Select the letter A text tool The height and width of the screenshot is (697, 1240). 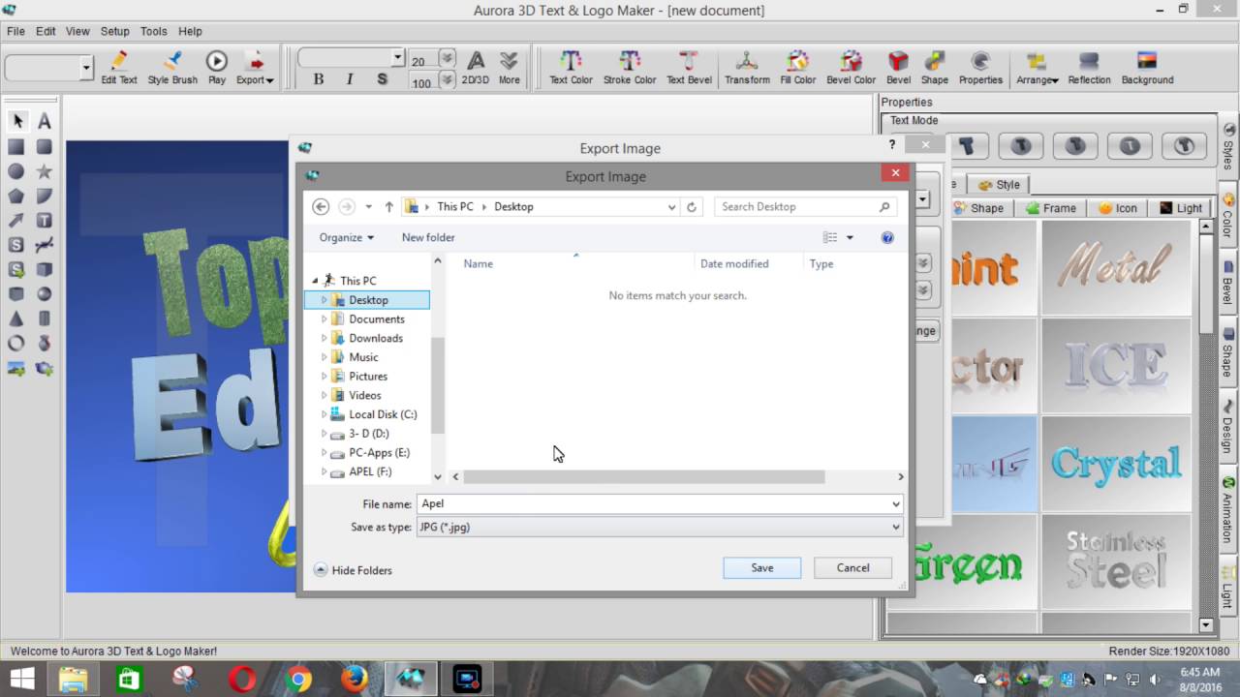45,121
